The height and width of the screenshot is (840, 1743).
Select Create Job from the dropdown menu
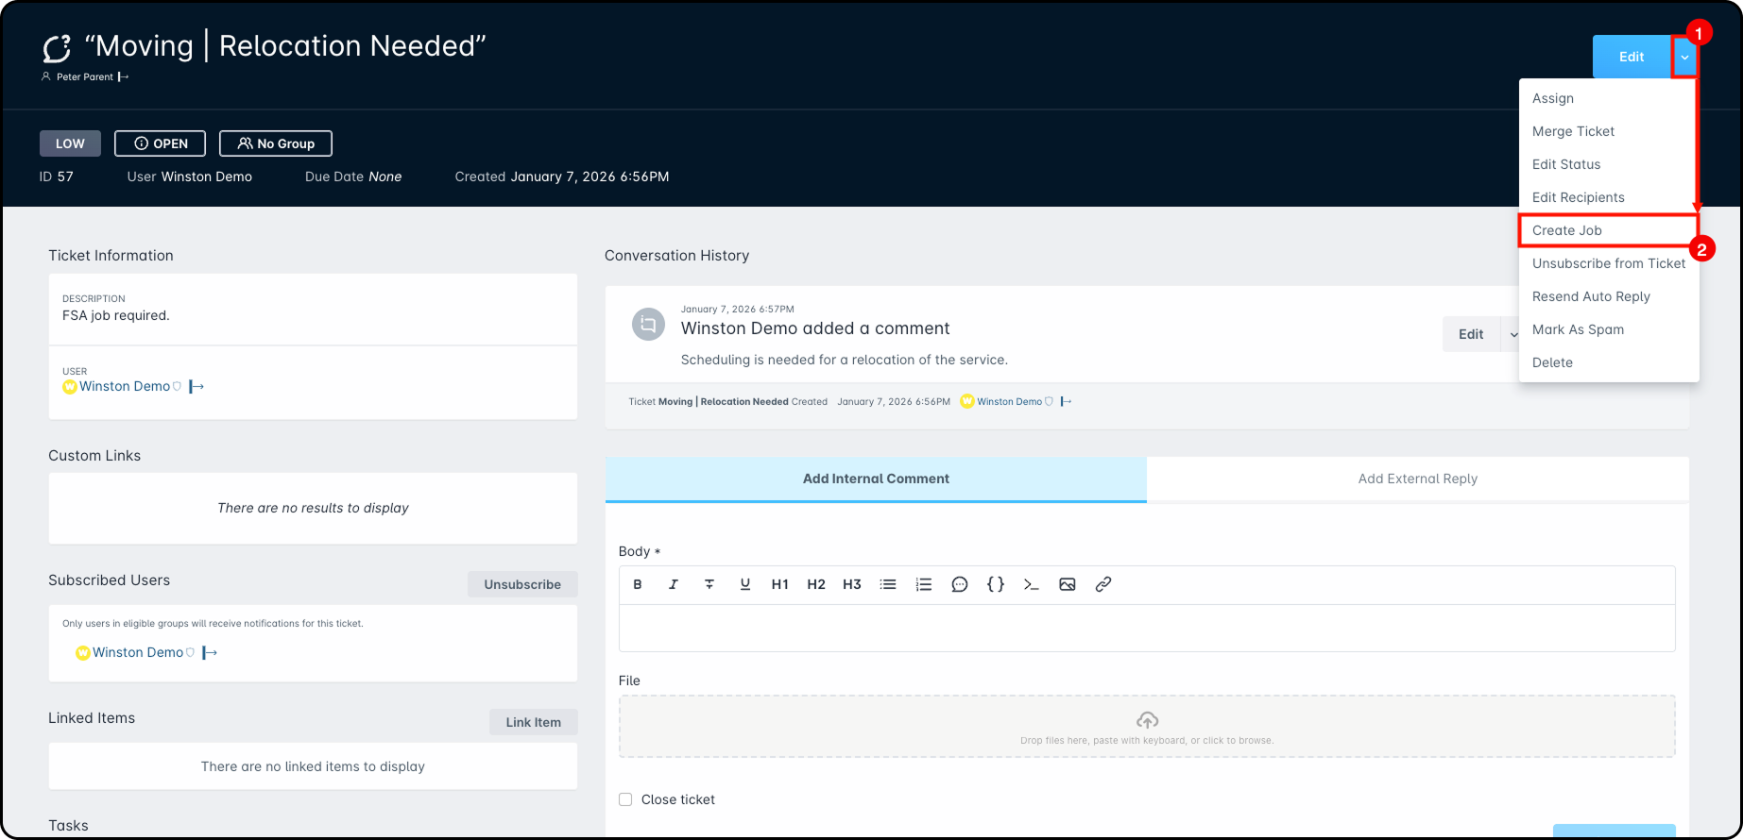pos(1567,230)
